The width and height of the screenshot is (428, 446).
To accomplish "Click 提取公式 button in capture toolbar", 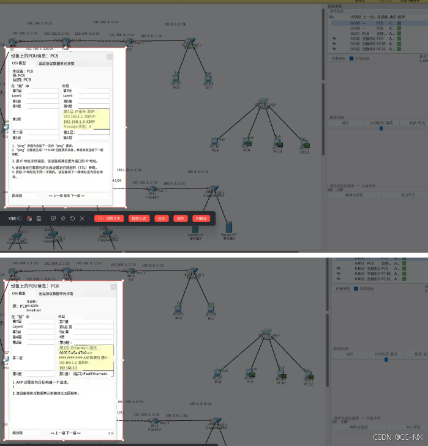I will pyautogui.click(x=139, y=218).
